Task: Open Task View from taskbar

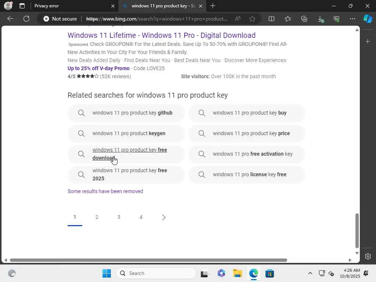Action: click(204, 273)
